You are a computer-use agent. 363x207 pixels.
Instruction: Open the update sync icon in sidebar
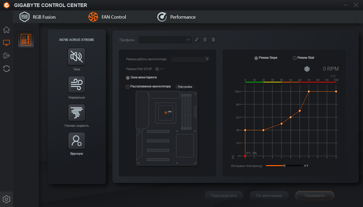click(x=6, y=69)
